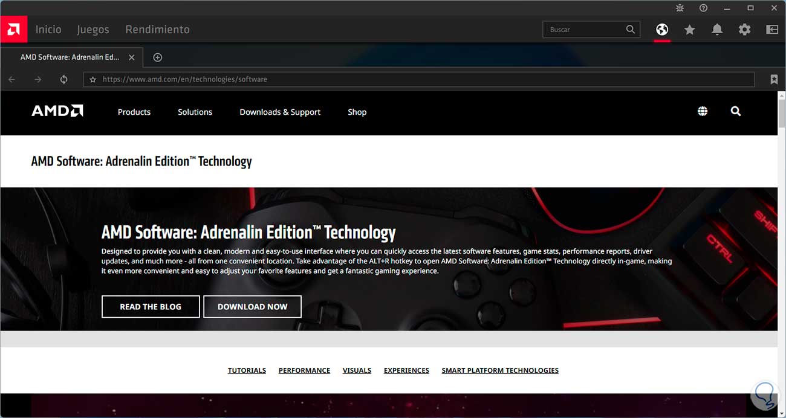Click the website search magnifier icon
Viewport: 786px width, 418px height.
[736, 111]
